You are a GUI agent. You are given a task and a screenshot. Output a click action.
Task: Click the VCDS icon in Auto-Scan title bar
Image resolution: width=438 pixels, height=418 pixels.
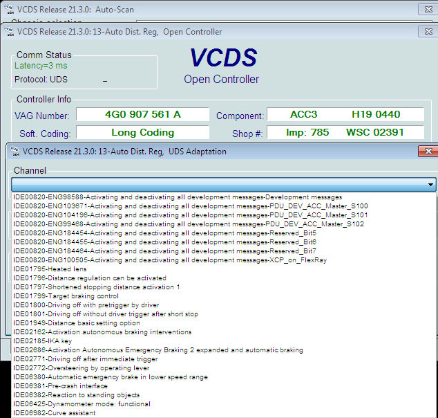tap(9, 9)
